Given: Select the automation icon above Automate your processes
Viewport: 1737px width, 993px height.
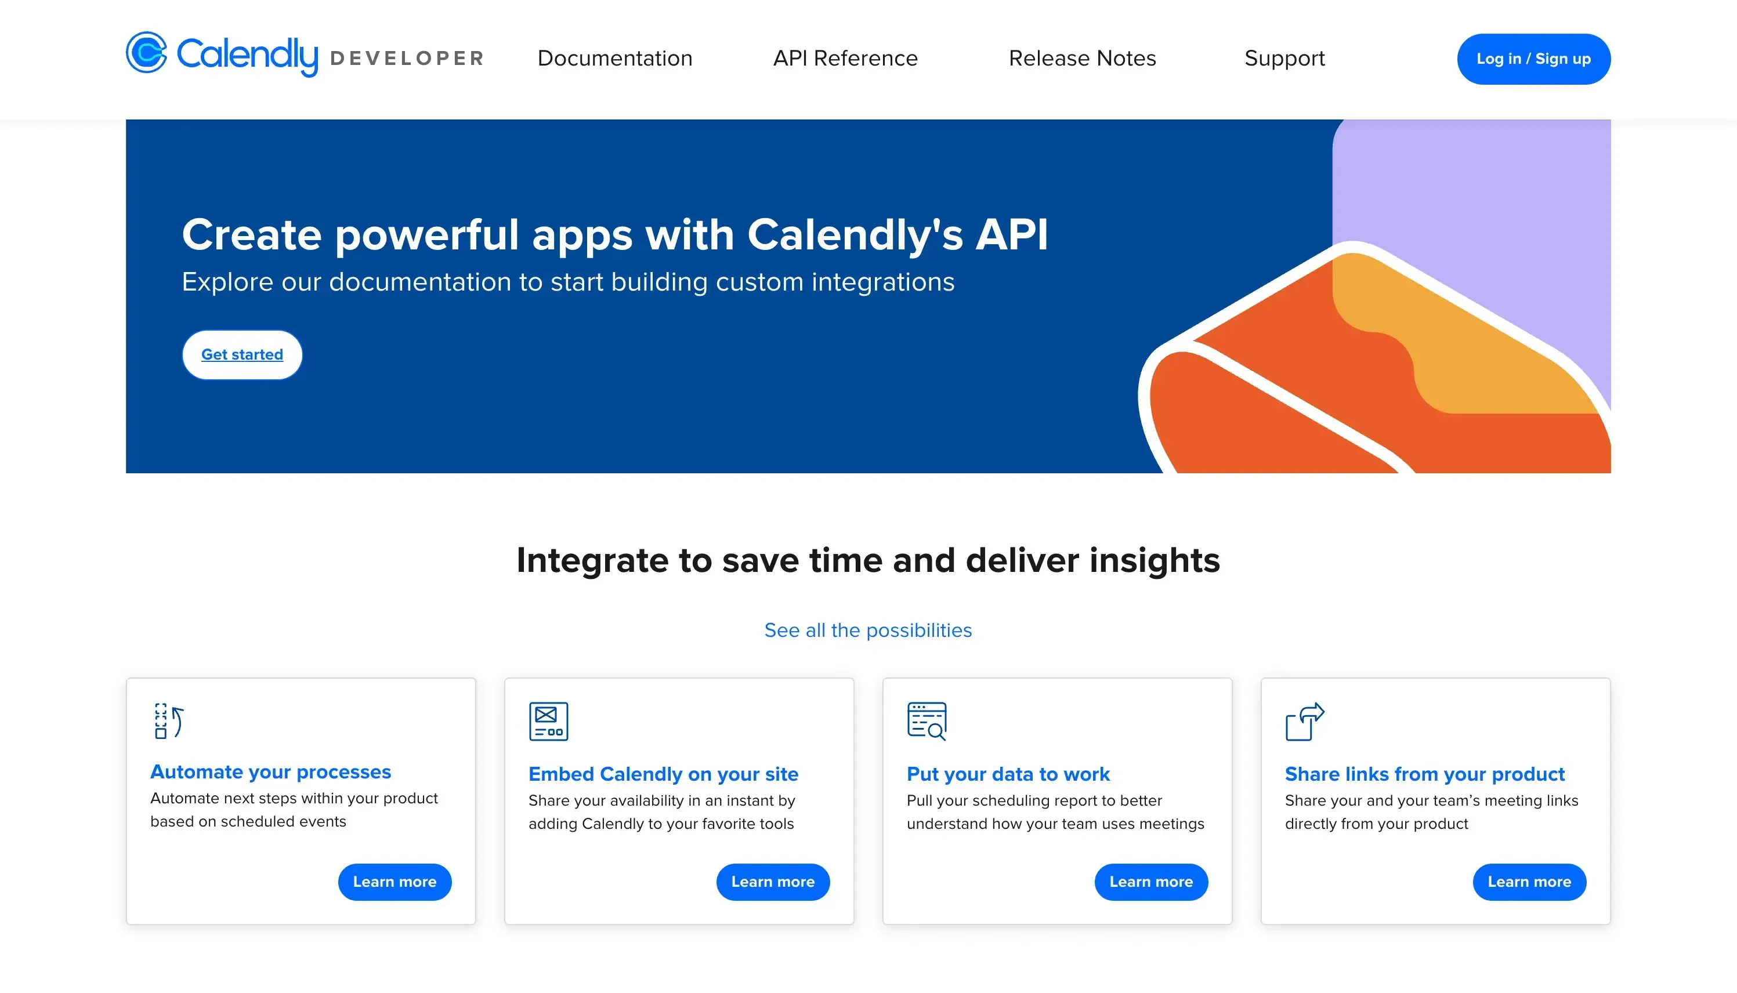Looking at the screenshot, I should click(167, 722).
